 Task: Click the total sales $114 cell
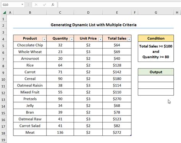tap(117, 85)
